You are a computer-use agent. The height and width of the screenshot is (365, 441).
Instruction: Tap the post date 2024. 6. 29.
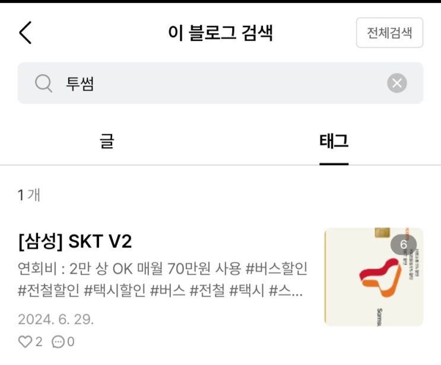56,319
